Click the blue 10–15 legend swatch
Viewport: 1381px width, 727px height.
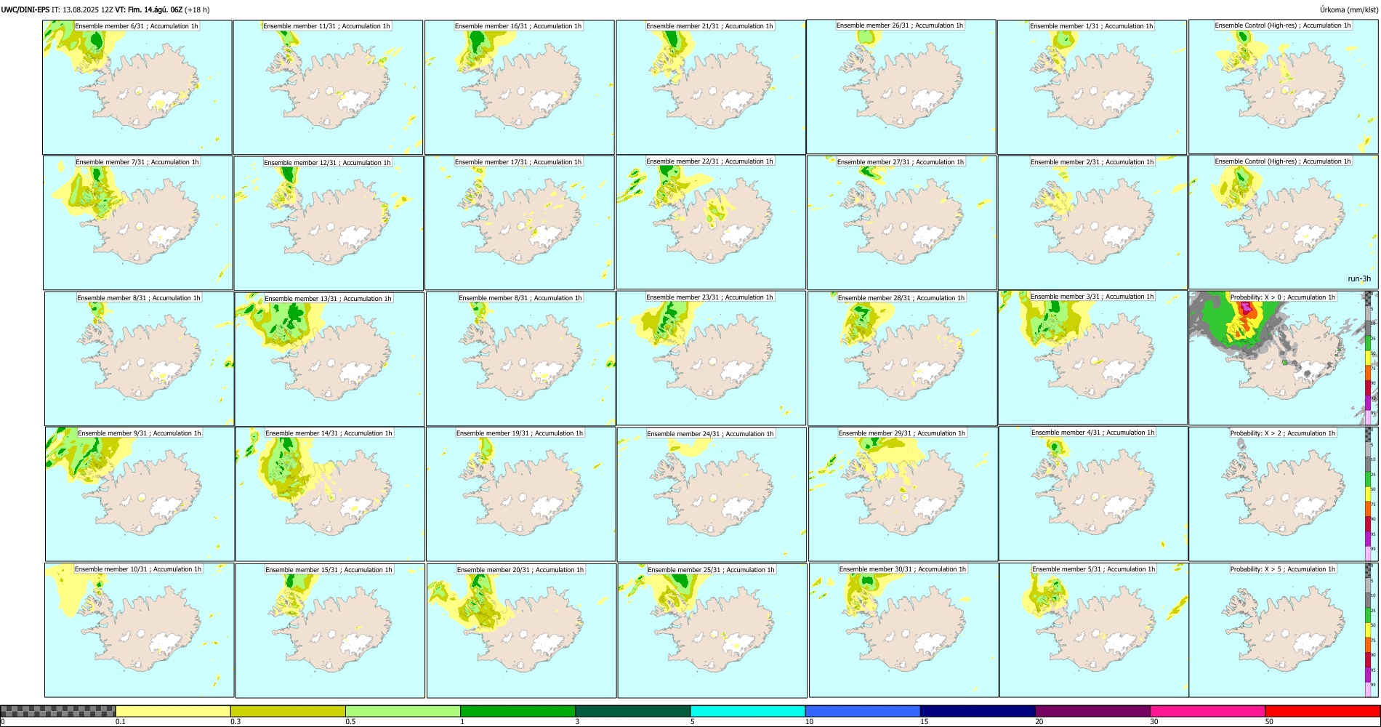(x=863, y=711)
